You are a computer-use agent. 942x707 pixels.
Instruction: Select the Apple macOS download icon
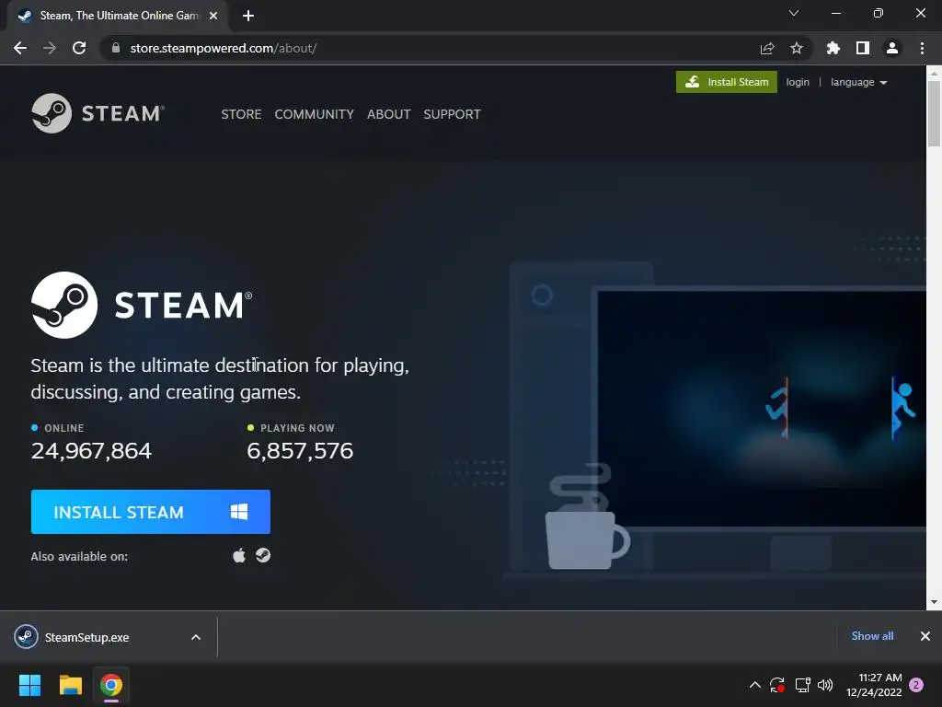tap(239, 555)
